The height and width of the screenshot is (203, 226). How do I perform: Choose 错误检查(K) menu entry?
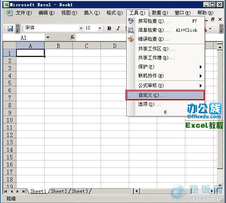click(x=165, y=39)
